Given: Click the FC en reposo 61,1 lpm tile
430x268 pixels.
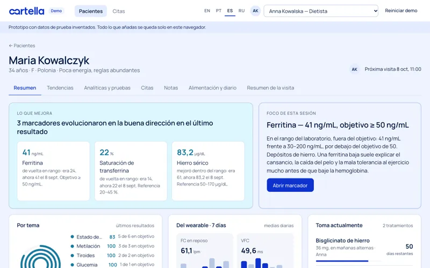Looking at the screenshot, I should tap(205, 250).
